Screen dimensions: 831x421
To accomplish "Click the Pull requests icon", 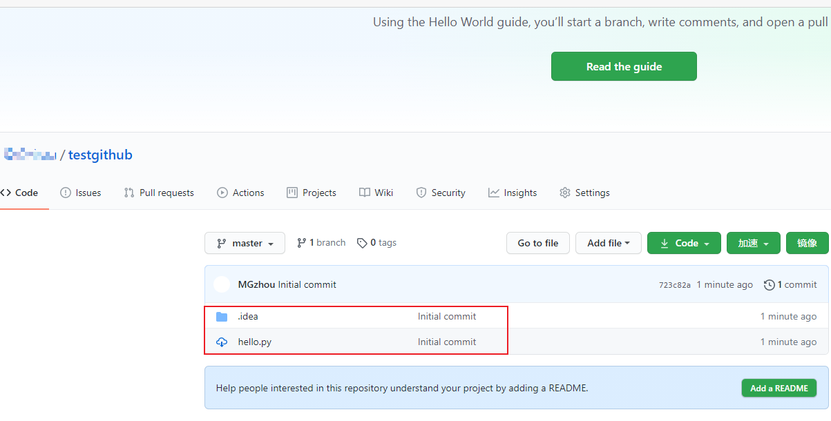I will point(129,193).
